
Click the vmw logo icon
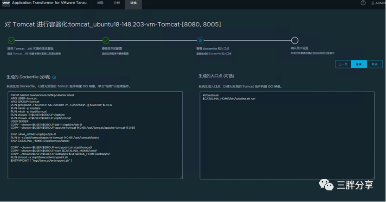(x=6, y=3)
